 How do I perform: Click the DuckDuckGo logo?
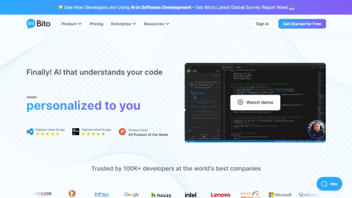(72, 194)
